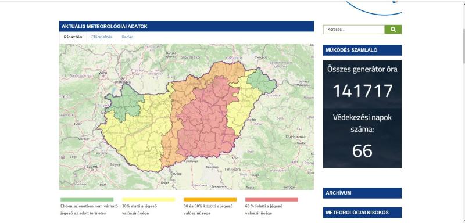This screenshot has height=223, width=465.
Task: Click the red above-60% legend swatch
Action: (271, 200)
